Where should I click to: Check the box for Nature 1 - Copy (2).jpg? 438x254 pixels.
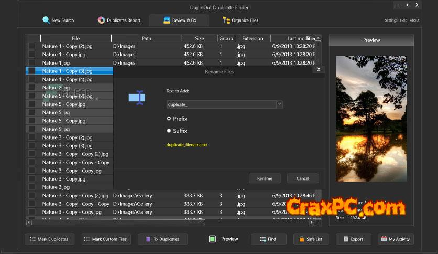[32, 46]
